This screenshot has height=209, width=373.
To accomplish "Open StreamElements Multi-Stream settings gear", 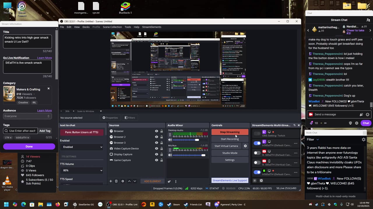I will point(261,181).
